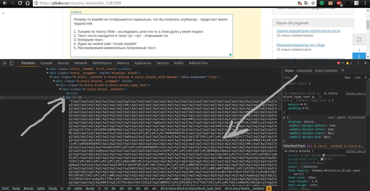Open the Grammarly extension icon
The width and height of the screenshot is (370, 191).
click(322, 3)
